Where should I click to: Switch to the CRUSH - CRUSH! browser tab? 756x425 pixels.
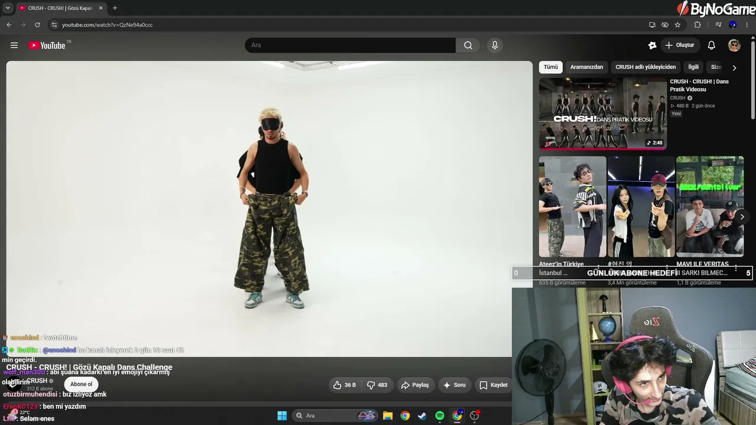pyautogui.click(x=60, y=8)
